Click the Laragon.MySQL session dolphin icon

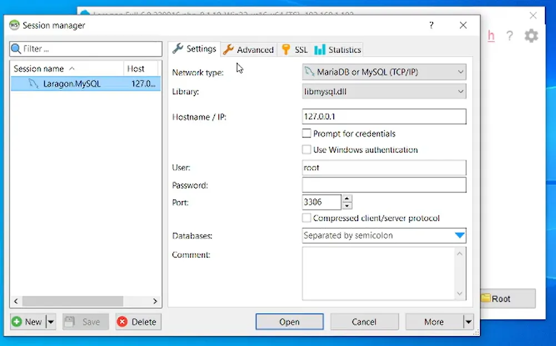click(33, 84)
